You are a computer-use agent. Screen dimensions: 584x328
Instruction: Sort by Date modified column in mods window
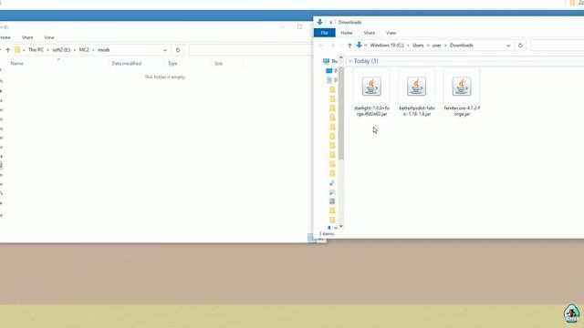(126, 63)
